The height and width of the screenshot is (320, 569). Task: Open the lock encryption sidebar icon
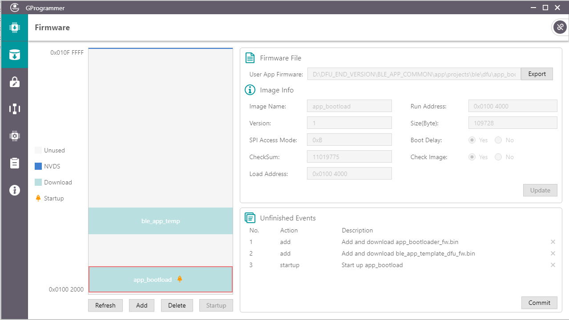15,82
